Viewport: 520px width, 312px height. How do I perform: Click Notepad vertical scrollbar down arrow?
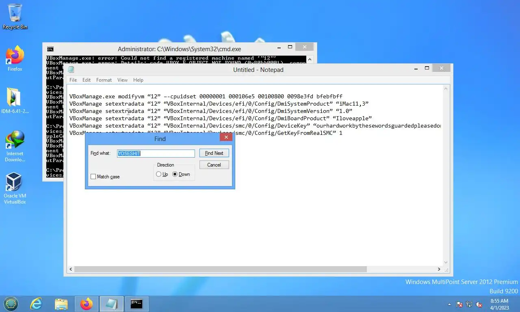446,262
